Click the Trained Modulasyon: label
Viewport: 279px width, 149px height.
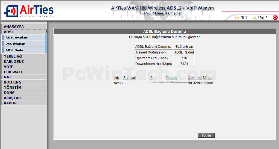(x=151, y=52)
